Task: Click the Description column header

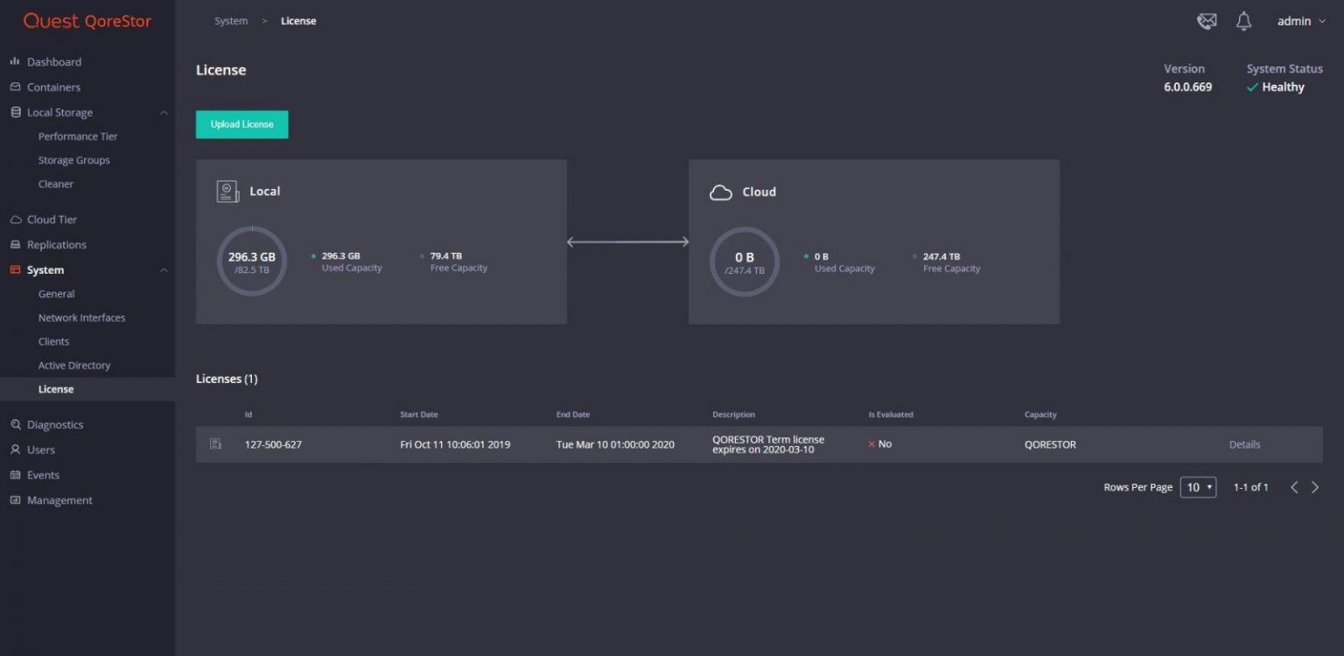Action: [x=734, y=415]
